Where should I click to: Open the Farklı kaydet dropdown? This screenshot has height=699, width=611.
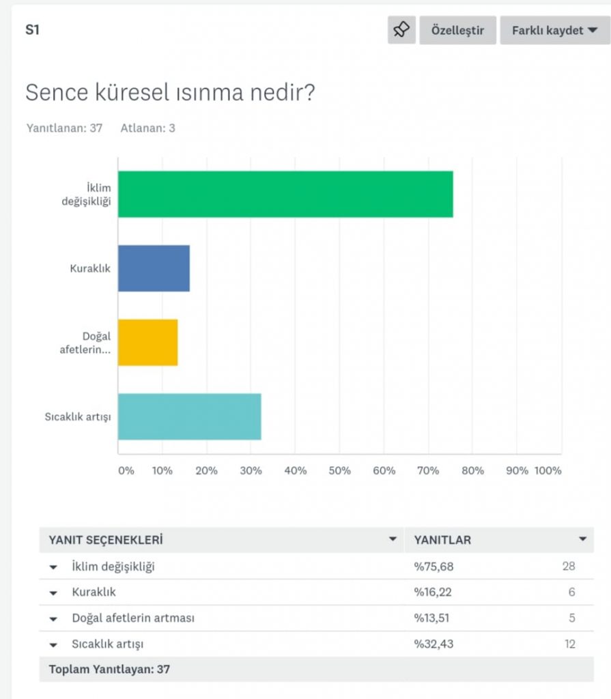[x=553, y=29]
